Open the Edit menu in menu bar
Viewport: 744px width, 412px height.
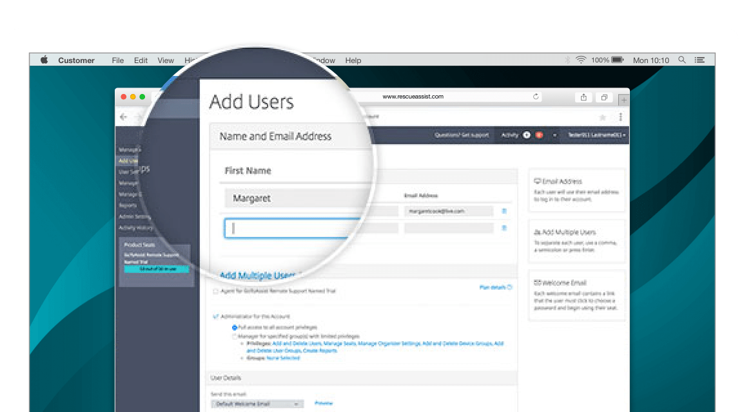click(x=141, y=61)
